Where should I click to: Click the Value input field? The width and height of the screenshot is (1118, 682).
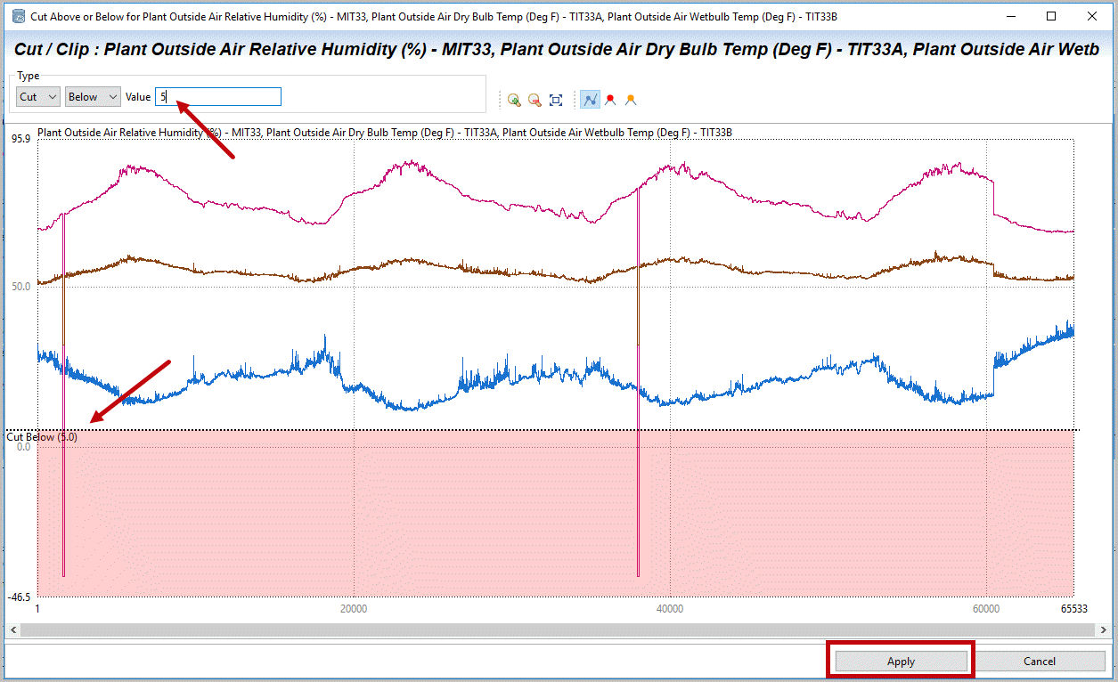pyautogui.click(x=218, y=96)
